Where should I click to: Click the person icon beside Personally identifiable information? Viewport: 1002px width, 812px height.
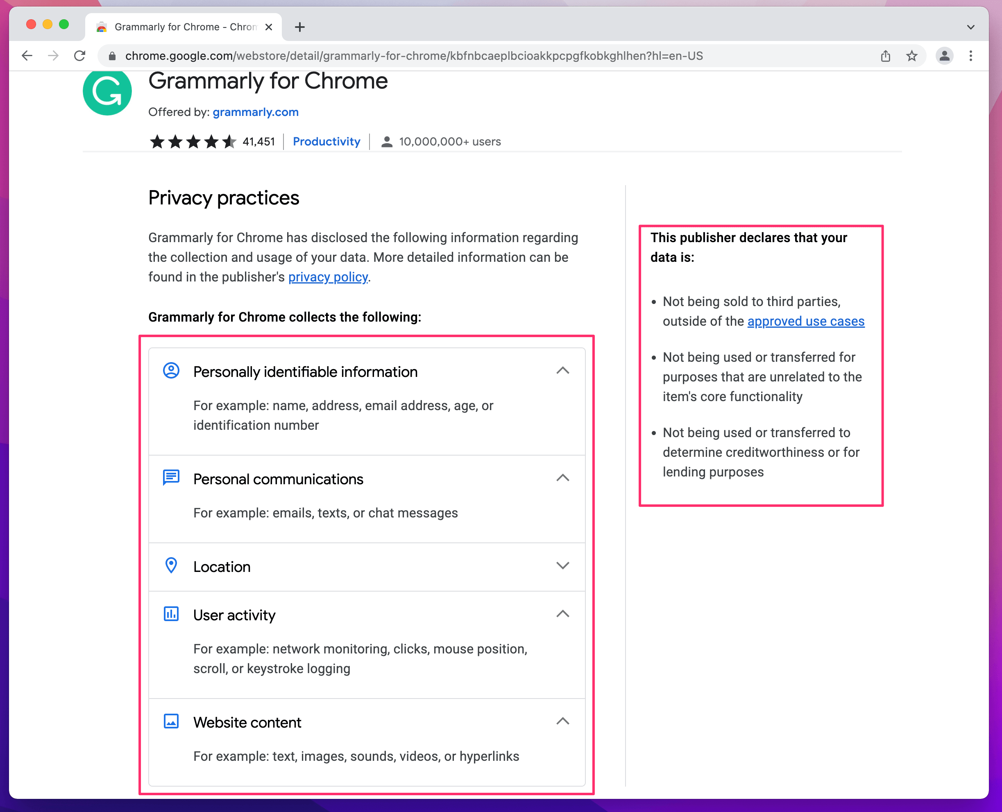[171, 370]
